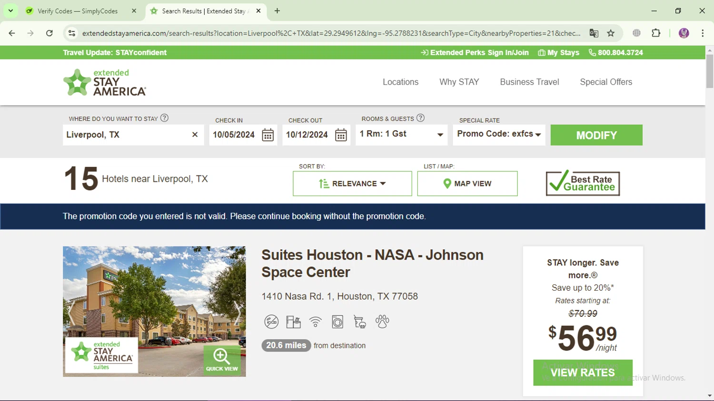Click the non-smoking amenity icon

(x=271, y=322)
